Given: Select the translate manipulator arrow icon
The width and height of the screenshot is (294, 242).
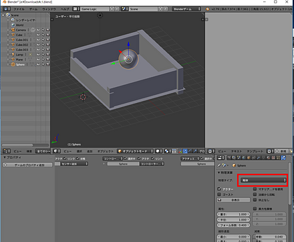Looking at the screenshot, I should point(185,151).
